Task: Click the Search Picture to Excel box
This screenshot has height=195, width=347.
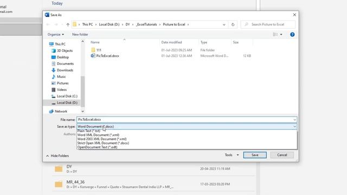Action: 268,24
